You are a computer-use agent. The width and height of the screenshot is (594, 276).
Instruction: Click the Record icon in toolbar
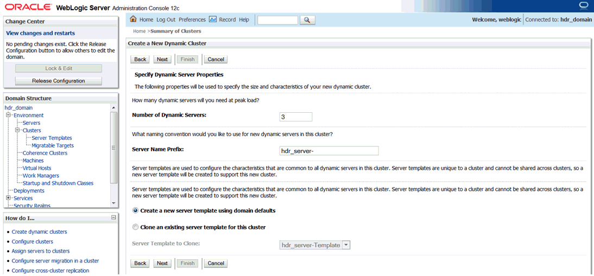coord(212,20)
